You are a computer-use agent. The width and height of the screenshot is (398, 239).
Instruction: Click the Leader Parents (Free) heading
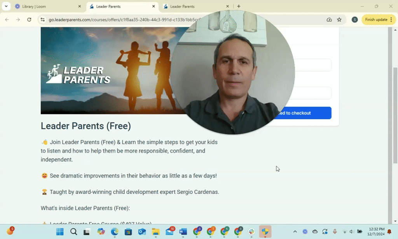(x=86, y=126)
